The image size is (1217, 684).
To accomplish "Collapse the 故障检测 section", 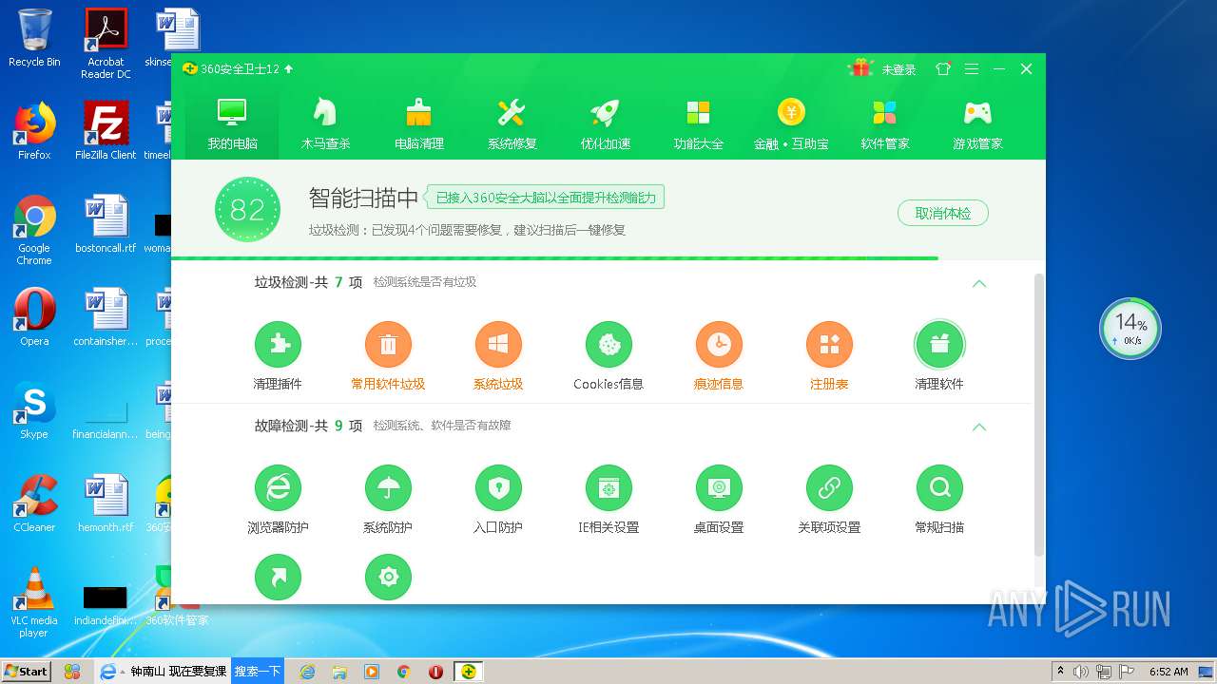I will (978, 427).
